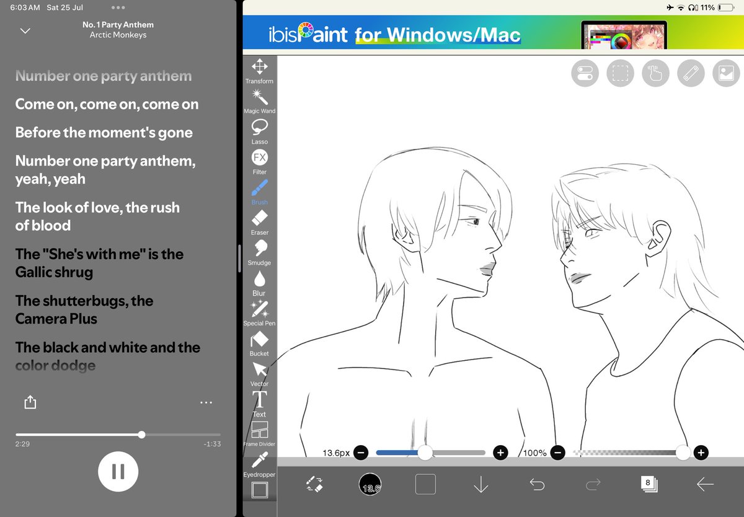The height and width of the screenshot is (517, 744).
Task: Open the material image button
Action: click(726, 73)
